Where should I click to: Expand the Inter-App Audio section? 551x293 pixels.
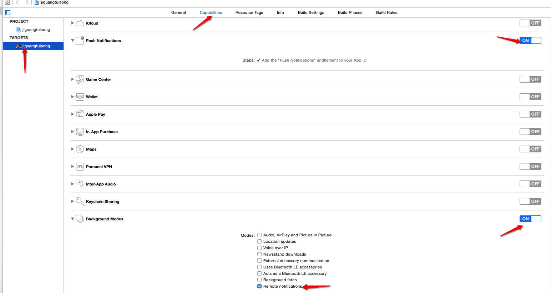click(72, 184)
